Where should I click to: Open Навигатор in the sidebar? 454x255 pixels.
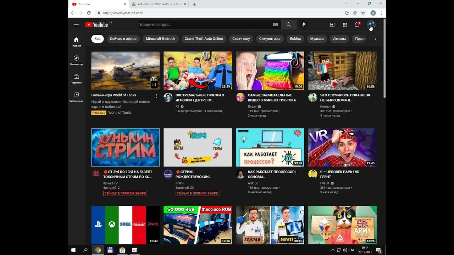[76, 60]
